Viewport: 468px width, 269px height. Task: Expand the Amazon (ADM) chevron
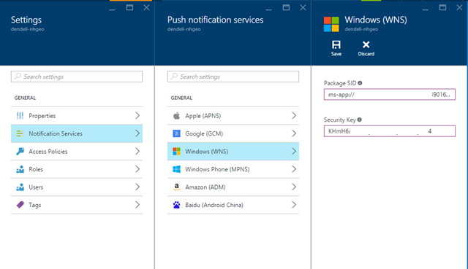point(294,187)
